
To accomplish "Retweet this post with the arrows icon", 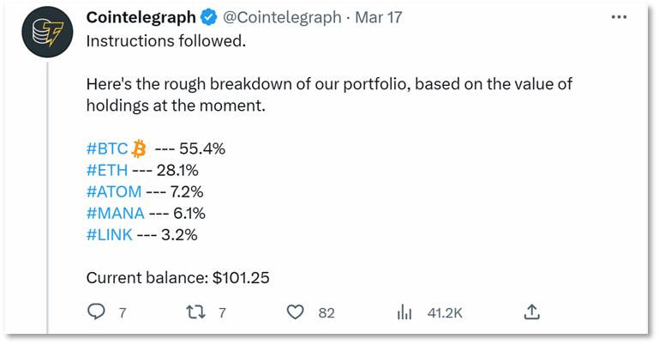I will tap(195, 312).
